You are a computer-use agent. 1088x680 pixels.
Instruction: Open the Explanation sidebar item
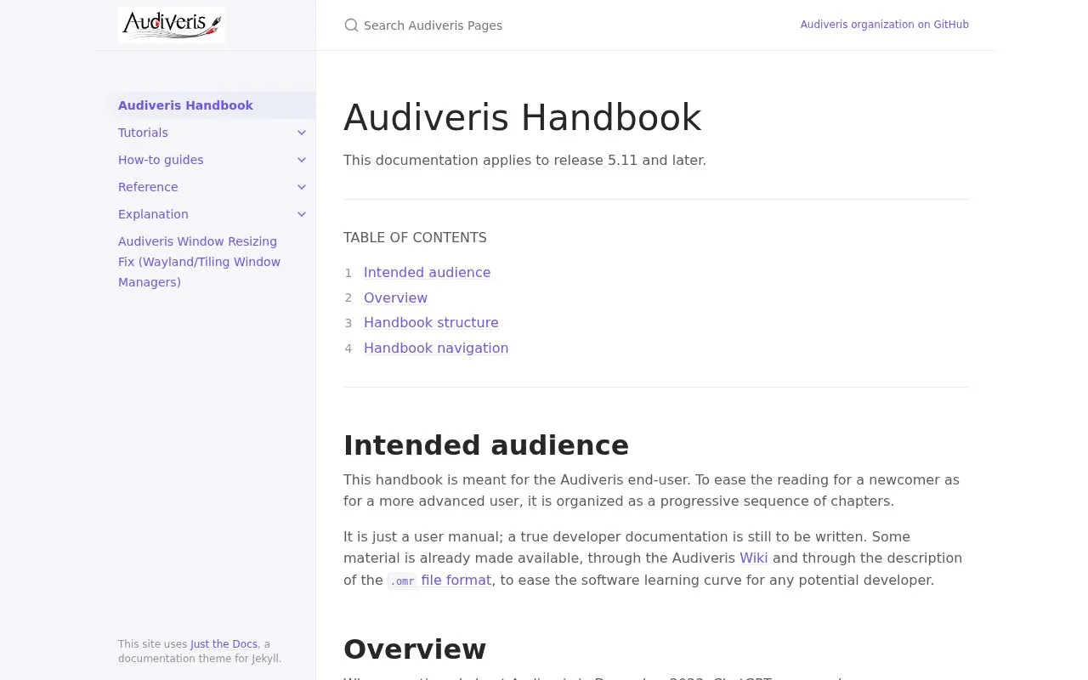point(153,214)
